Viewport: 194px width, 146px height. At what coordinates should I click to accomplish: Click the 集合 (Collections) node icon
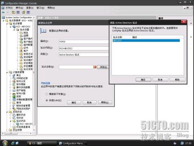[14, 75]
